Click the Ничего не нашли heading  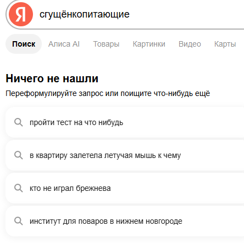52,78
